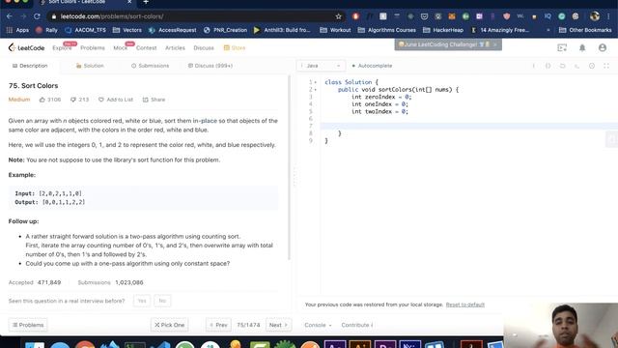The image size is (618, 348).
Task: Open the Chrome three-dot menu
Action: click(609, 16)
